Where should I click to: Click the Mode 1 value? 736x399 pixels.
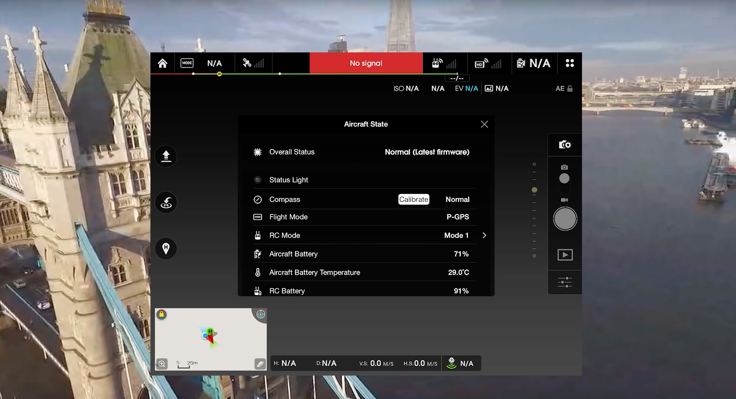pyautogui.click(x=456, y=235)
